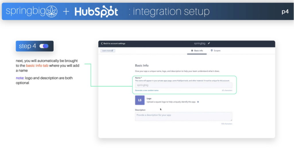The image size is (294, 165).
Task: Click the springbig leaf logo in banner
Action: click(x=52, y=11)
